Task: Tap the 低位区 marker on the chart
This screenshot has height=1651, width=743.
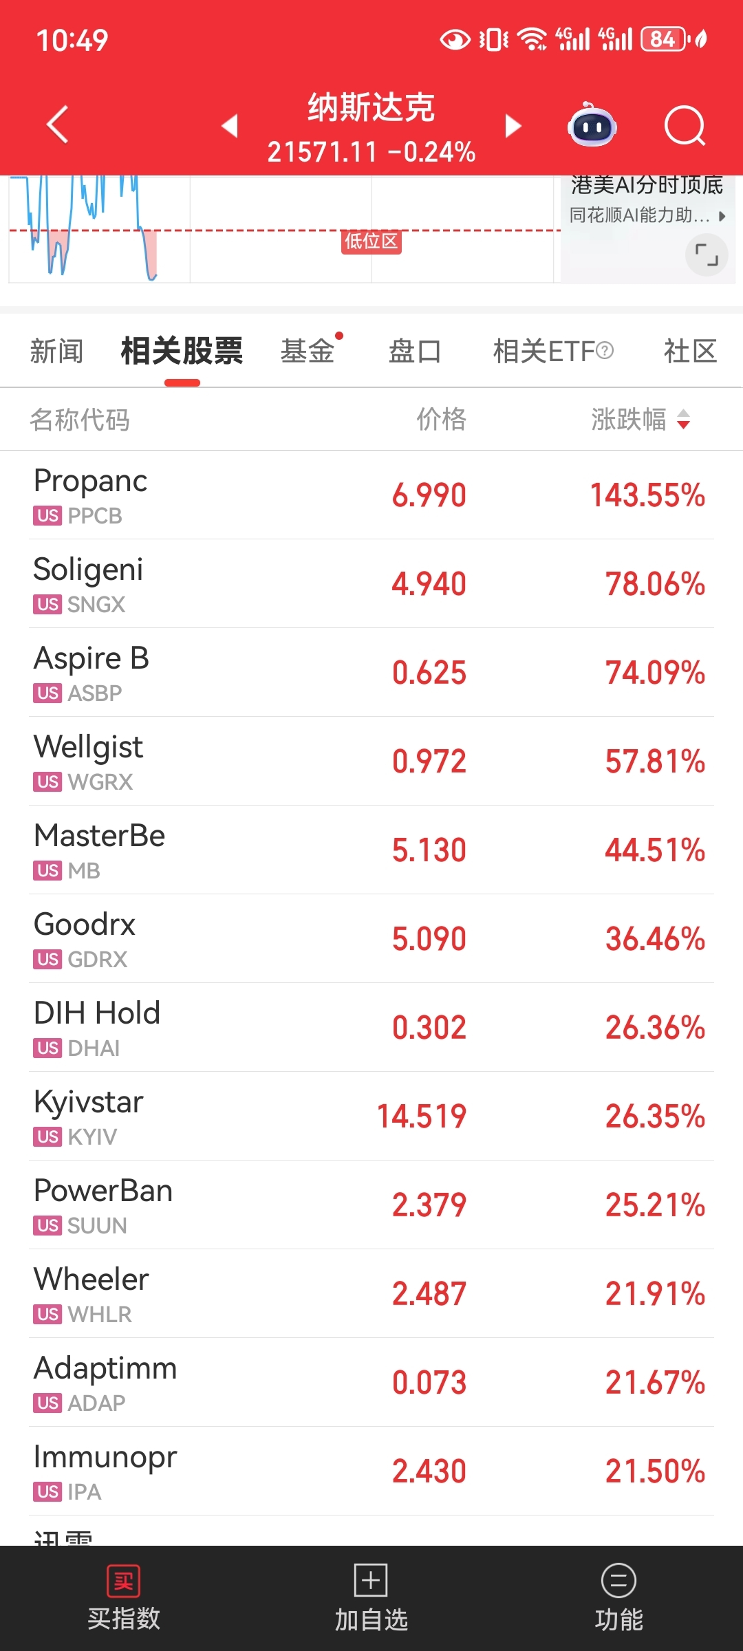Action: pos(371,241)
